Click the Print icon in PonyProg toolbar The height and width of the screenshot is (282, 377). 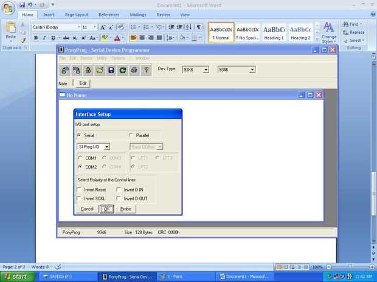(x=134, y=70)
